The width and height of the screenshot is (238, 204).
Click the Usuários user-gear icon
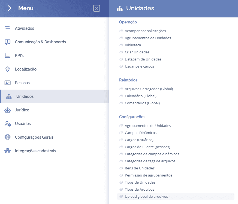(8, 124)
